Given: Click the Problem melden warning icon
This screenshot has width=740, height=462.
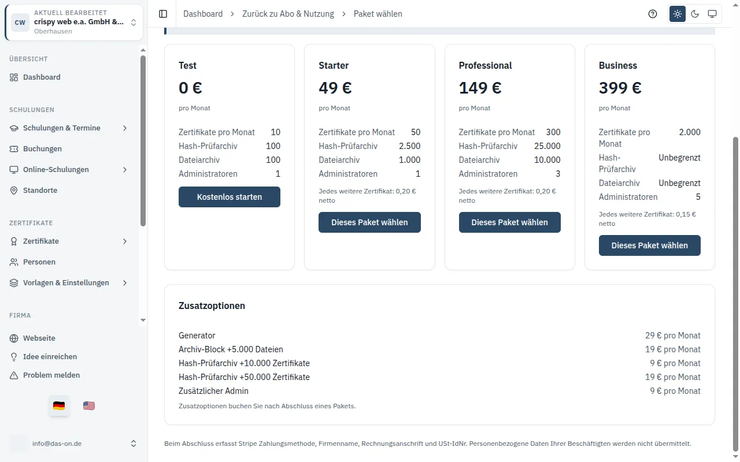Looking at the screenshot, I should [x=14, y=375].
